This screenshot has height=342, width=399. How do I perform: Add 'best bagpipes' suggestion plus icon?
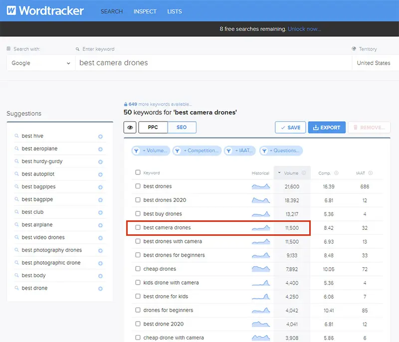(x=101, y=187)
